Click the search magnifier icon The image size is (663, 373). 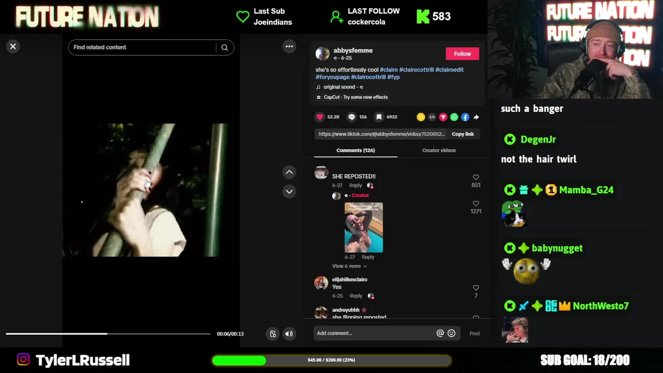(224, 47)
